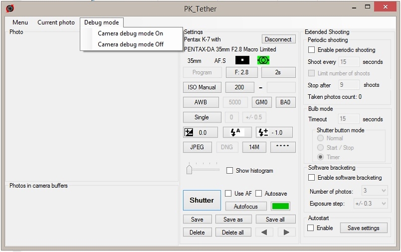Viewport: 401px width, 252px height.
Task: Open exposure compensation 0.0 button
Action: pyautogui.click(x=200, y=133)
